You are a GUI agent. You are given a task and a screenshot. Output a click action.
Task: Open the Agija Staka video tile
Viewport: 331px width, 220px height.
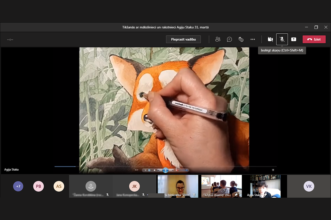pos(265,186)
